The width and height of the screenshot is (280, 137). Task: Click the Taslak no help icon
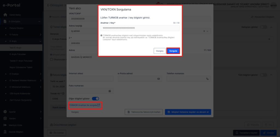point(63,93)
